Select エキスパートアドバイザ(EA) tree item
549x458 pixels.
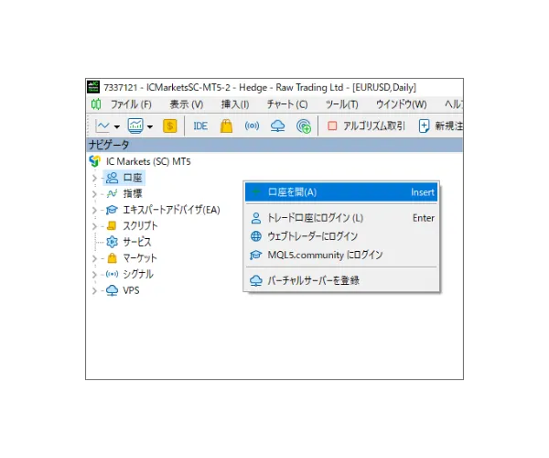coord(171,210)
